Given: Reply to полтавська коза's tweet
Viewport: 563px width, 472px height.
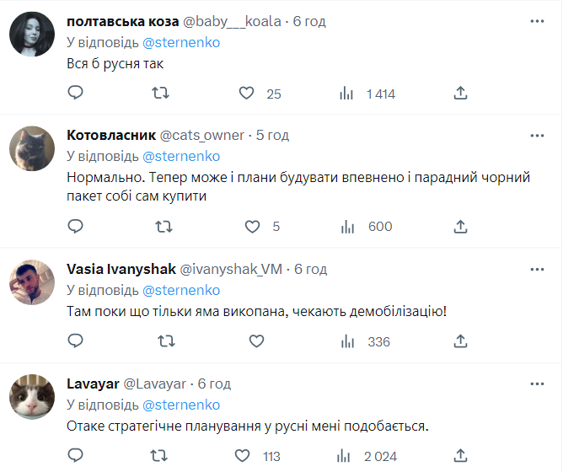Looking at the screenshot, I should pyautogui.click(x=75, y=93).
